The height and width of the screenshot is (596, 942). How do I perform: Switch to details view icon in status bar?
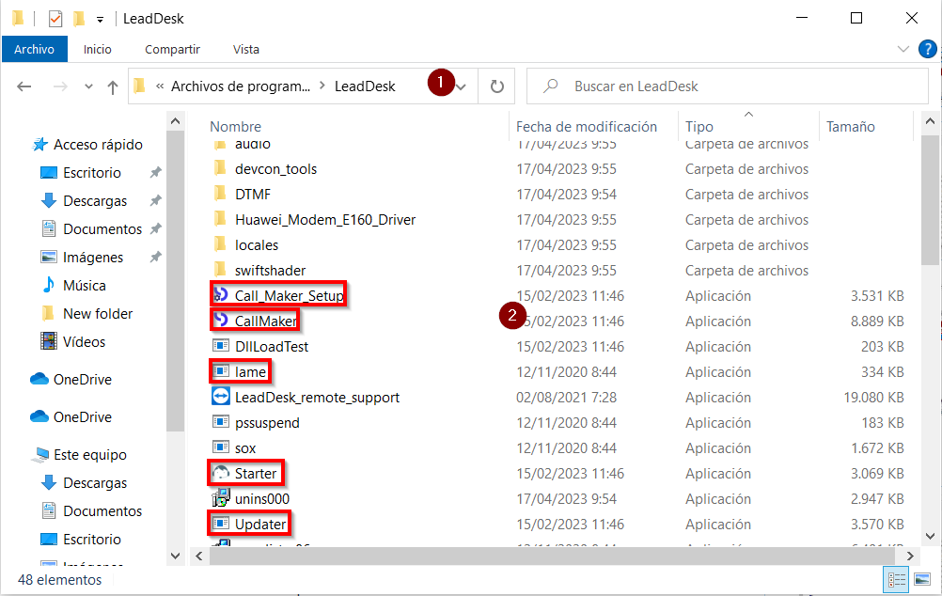click(896, 580)
